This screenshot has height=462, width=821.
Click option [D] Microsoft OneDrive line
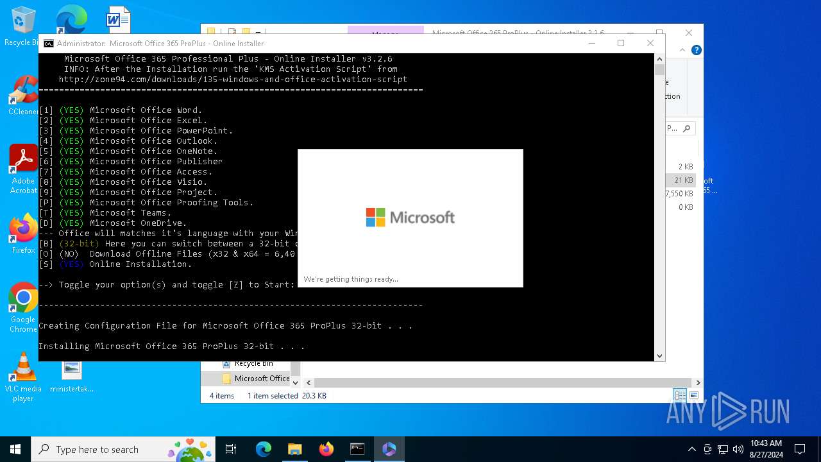point(113,223)
